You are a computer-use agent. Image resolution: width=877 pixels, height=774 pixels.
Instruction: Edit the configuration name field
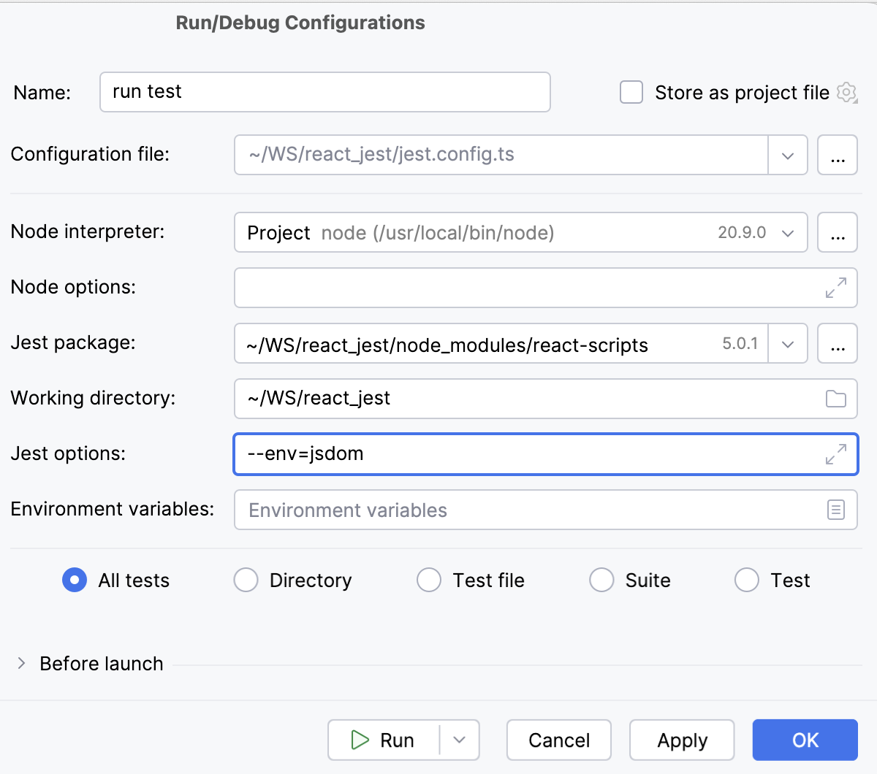324,92
